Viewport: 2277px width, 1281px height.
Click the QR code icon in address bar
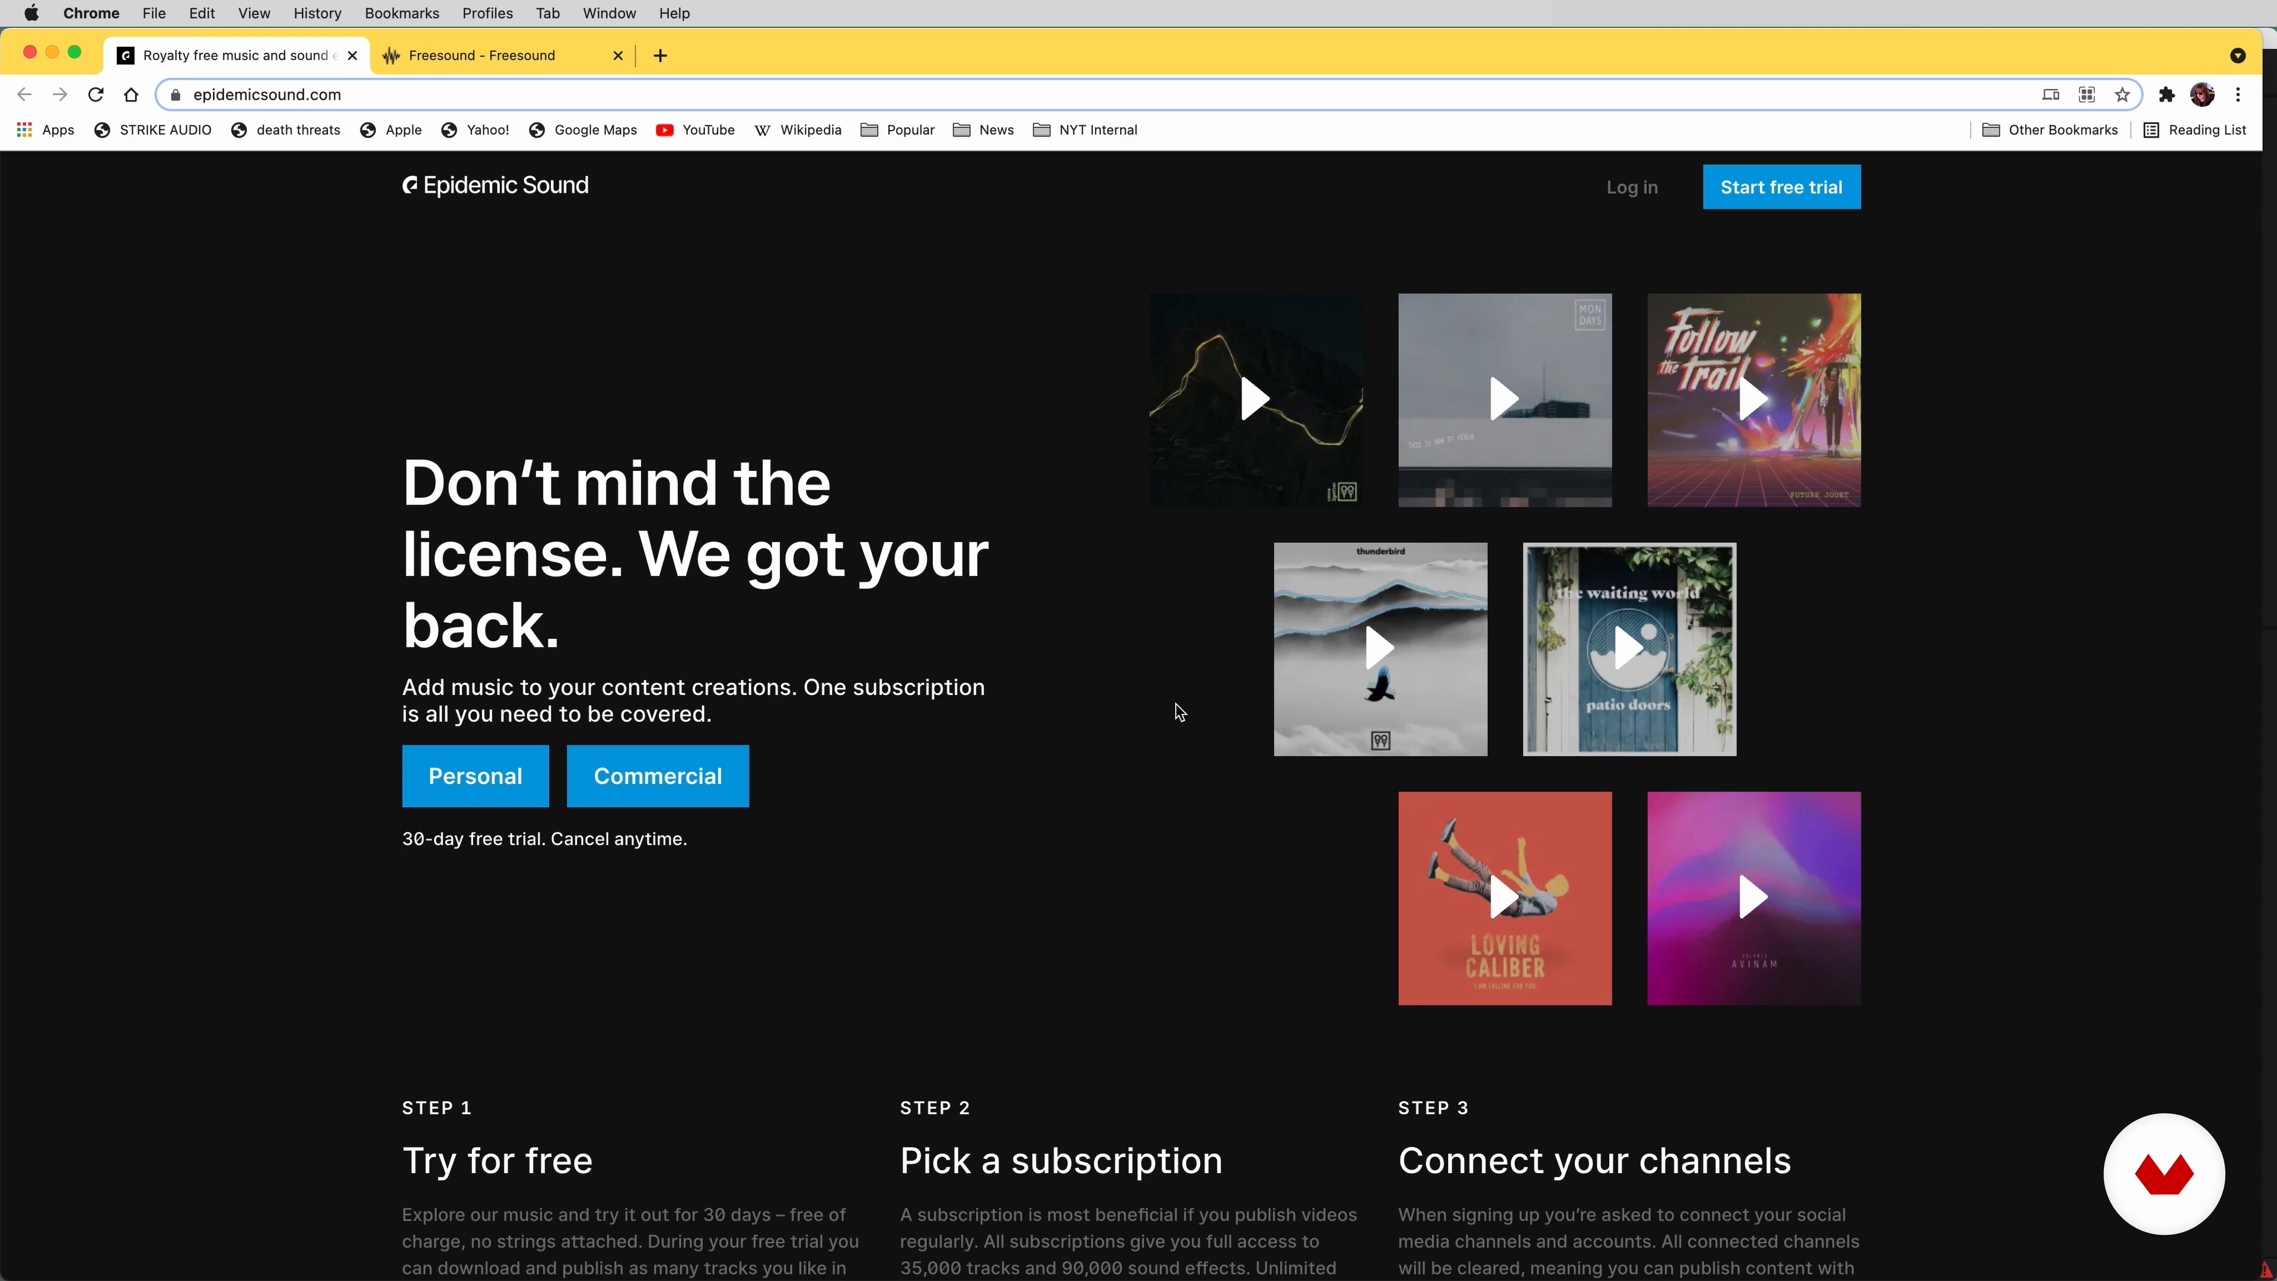(x=2086, y=95)
